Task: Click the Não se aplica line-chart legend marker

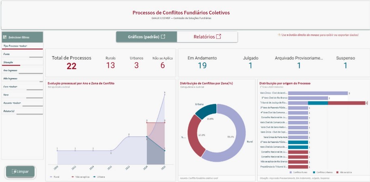Action: coord(72,177)
